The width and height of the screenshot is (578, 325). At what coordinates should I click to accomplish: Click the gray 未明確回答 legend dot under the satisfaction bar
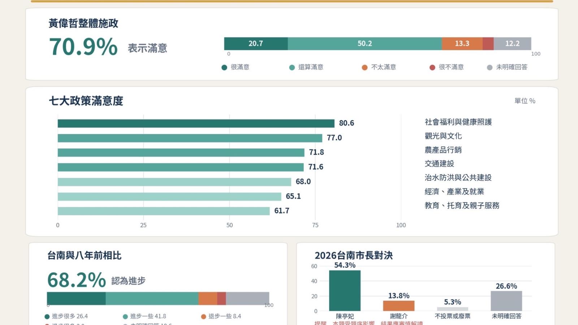click(489, 68)
